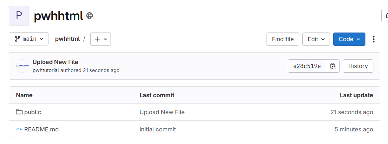Image resolution: width=388 pixels, height=144 pixels.
Task: Click pwhtutorial author link
Action: tap(46, 70)
